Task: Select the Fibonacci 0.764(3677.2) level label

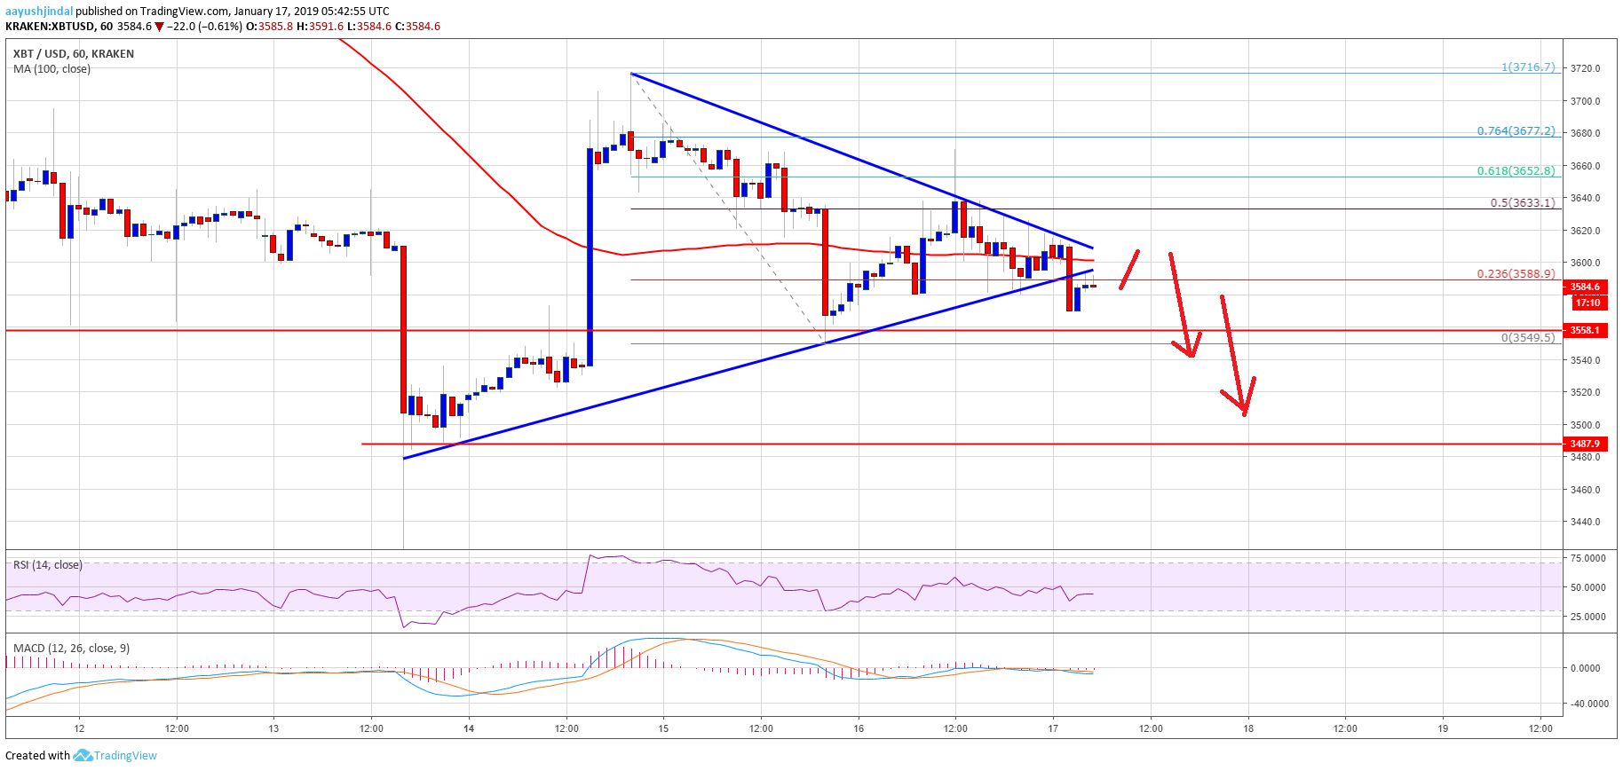Action: coord(1516,131)
